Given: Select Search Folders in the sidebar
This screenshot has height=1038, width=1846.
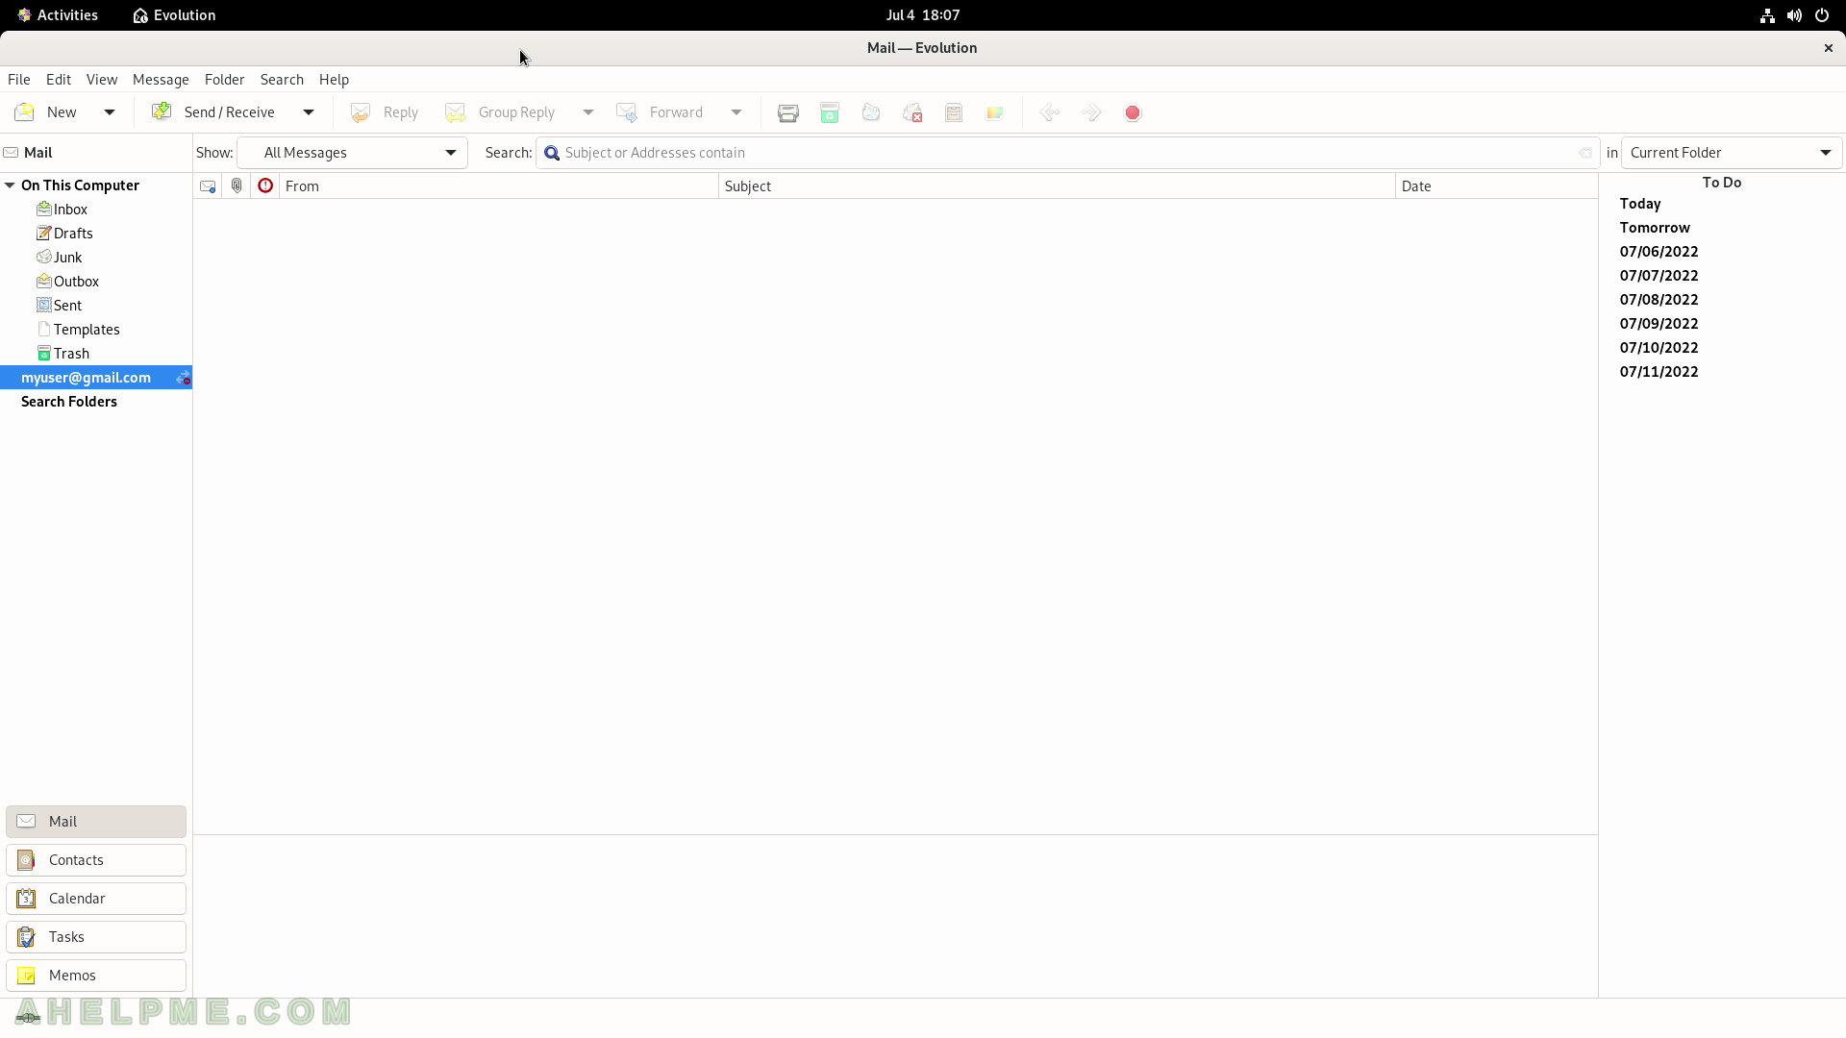Looking at the screenshot, I should pyautogui.click(x=69, y=402).
